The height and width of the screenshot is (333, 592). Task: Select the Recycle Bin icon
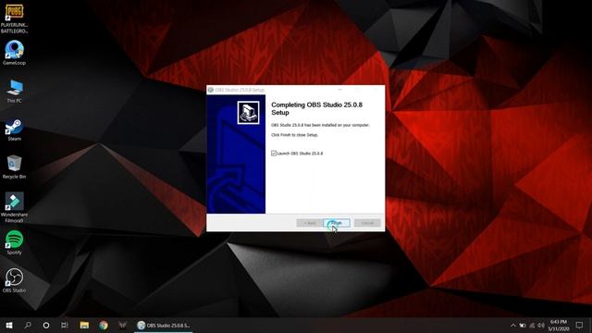pos(14,166)
